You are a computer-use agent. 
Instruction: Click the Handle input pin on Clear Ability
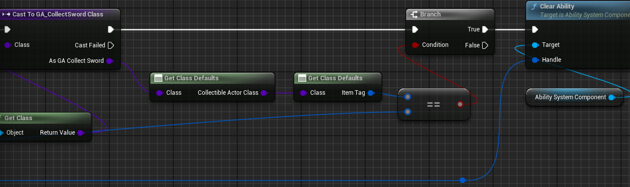tap(535, 60)
